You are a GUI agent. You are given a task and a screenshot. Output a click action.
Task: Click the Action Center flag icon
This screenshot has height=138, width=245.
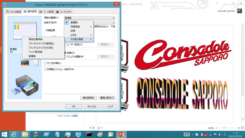tap(215, 135)
